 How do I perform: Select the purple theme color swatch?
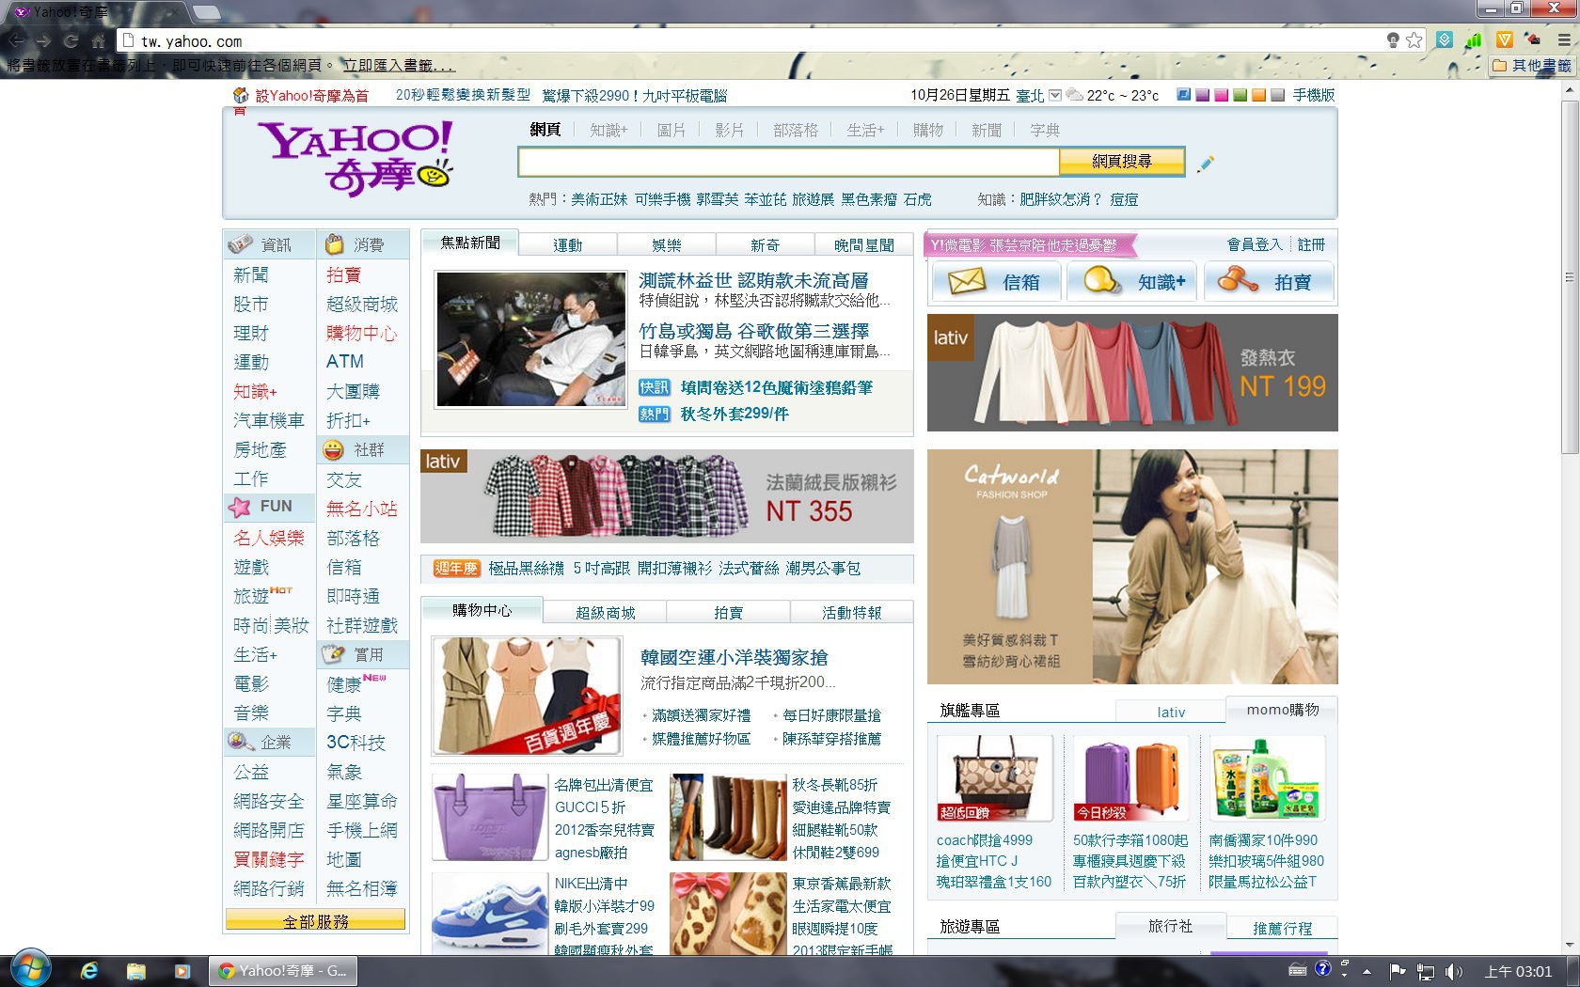click(1203, 95)
